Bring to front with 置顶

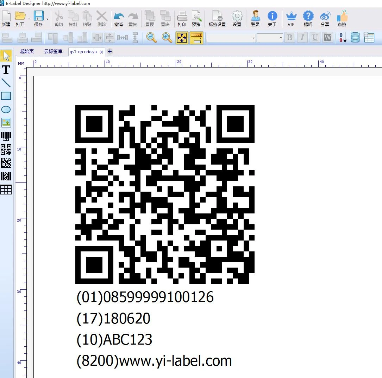pyautogui.click(x=150, y=19)
